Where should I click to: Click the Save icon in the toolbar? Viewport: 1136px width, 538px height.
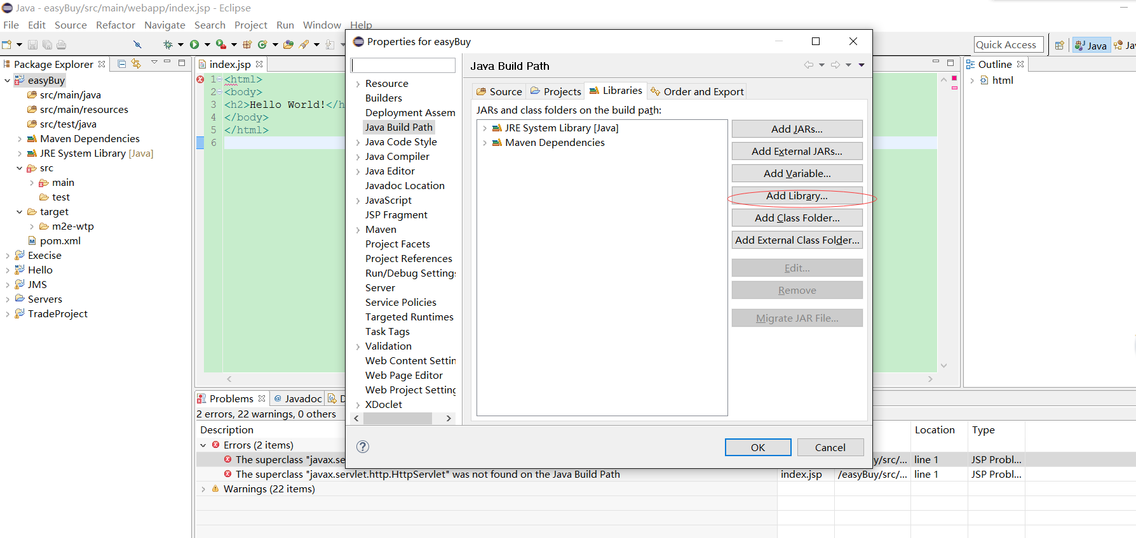pos(32,44)
